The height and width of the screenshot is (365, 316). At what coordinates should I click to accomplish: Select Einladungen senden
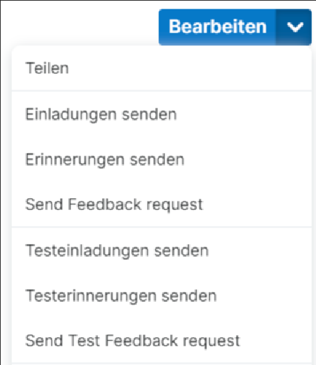[x=162, y=114]
